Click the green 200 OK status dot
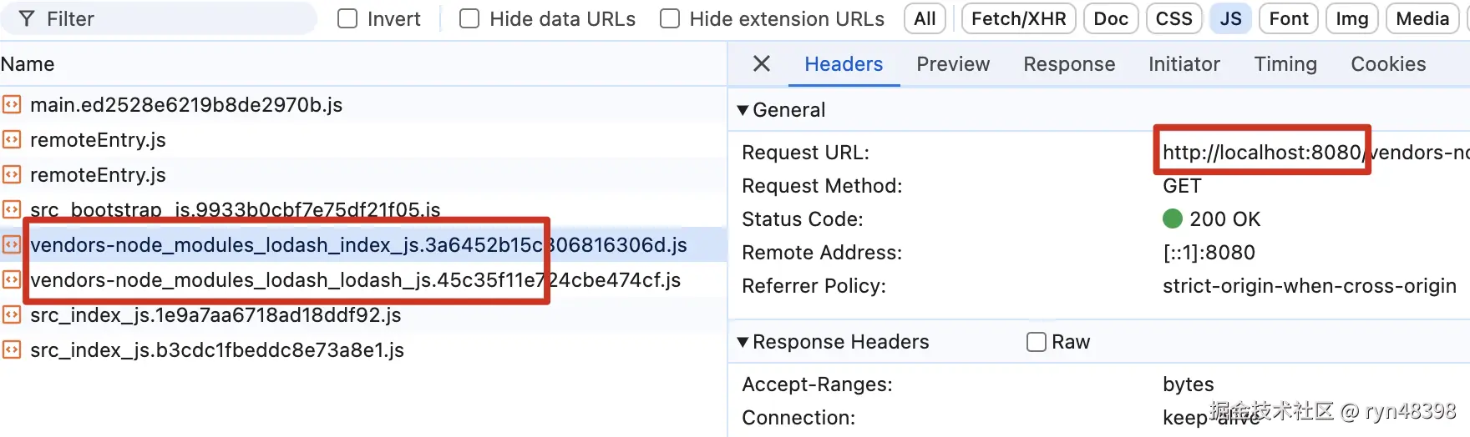1470x437 pixels. click(x=1173, y=218)
